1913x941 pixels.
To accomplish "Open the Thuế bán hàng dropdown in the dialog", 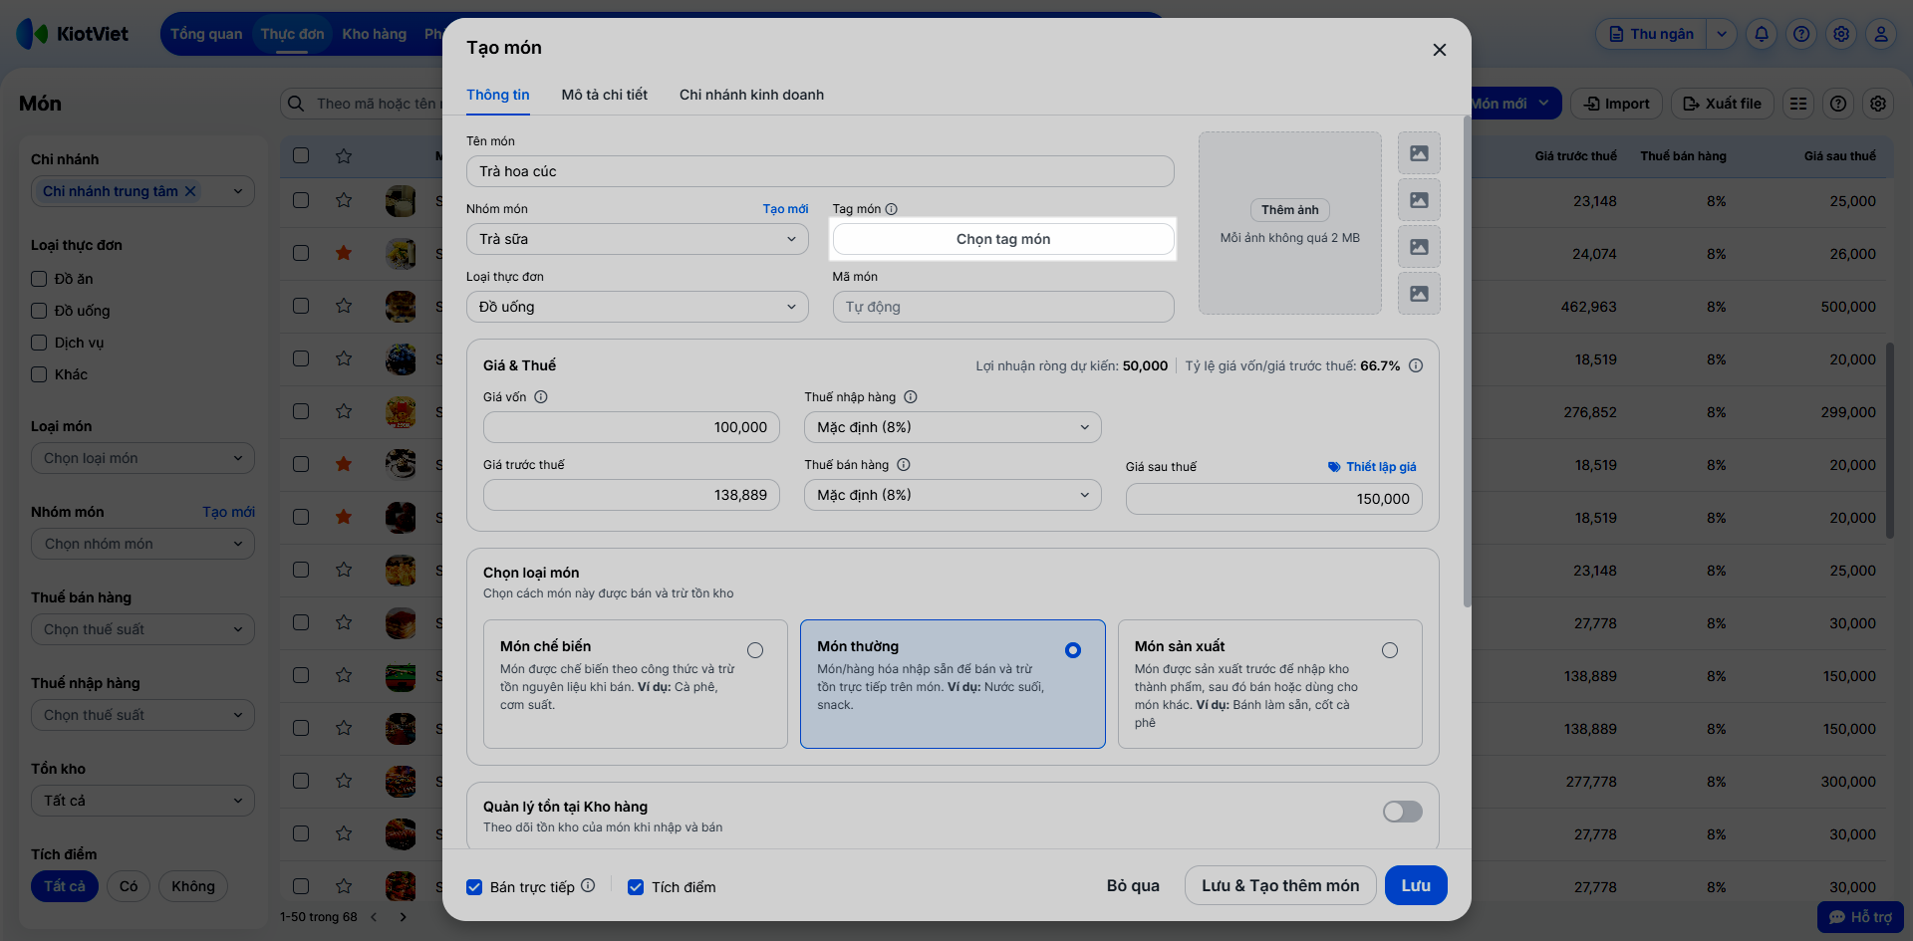I will coord(953,495).
